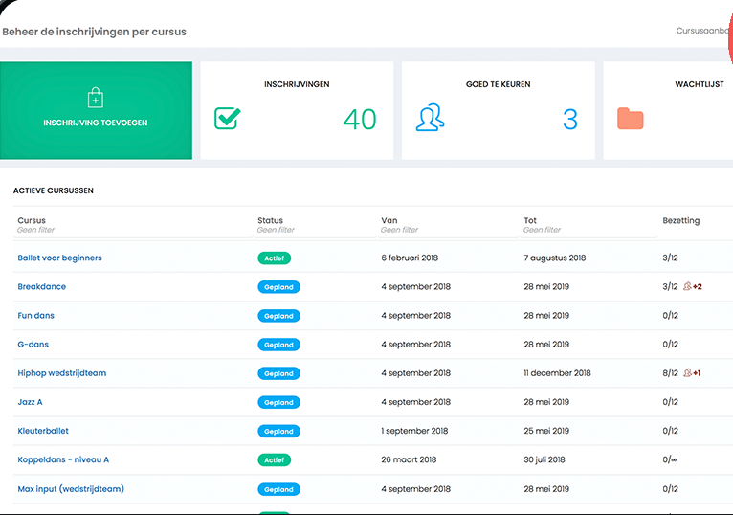733x515 pixels.
Task: Open the Ballet voor beginners course
Action: (x=60, y=257)
